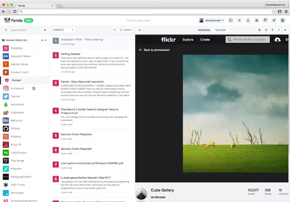Select the Mashable feed
Screen dimensions: 290x202
[17, 193]
